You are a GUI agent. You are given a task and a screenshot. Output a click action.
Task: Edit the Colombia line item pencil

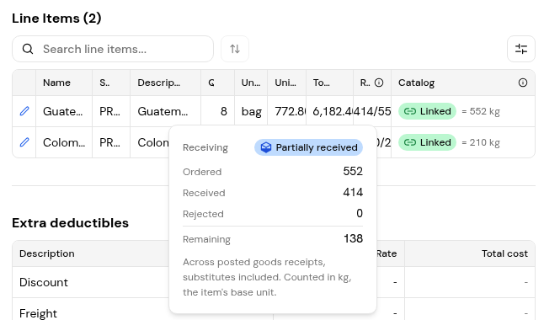click(24, 142)
